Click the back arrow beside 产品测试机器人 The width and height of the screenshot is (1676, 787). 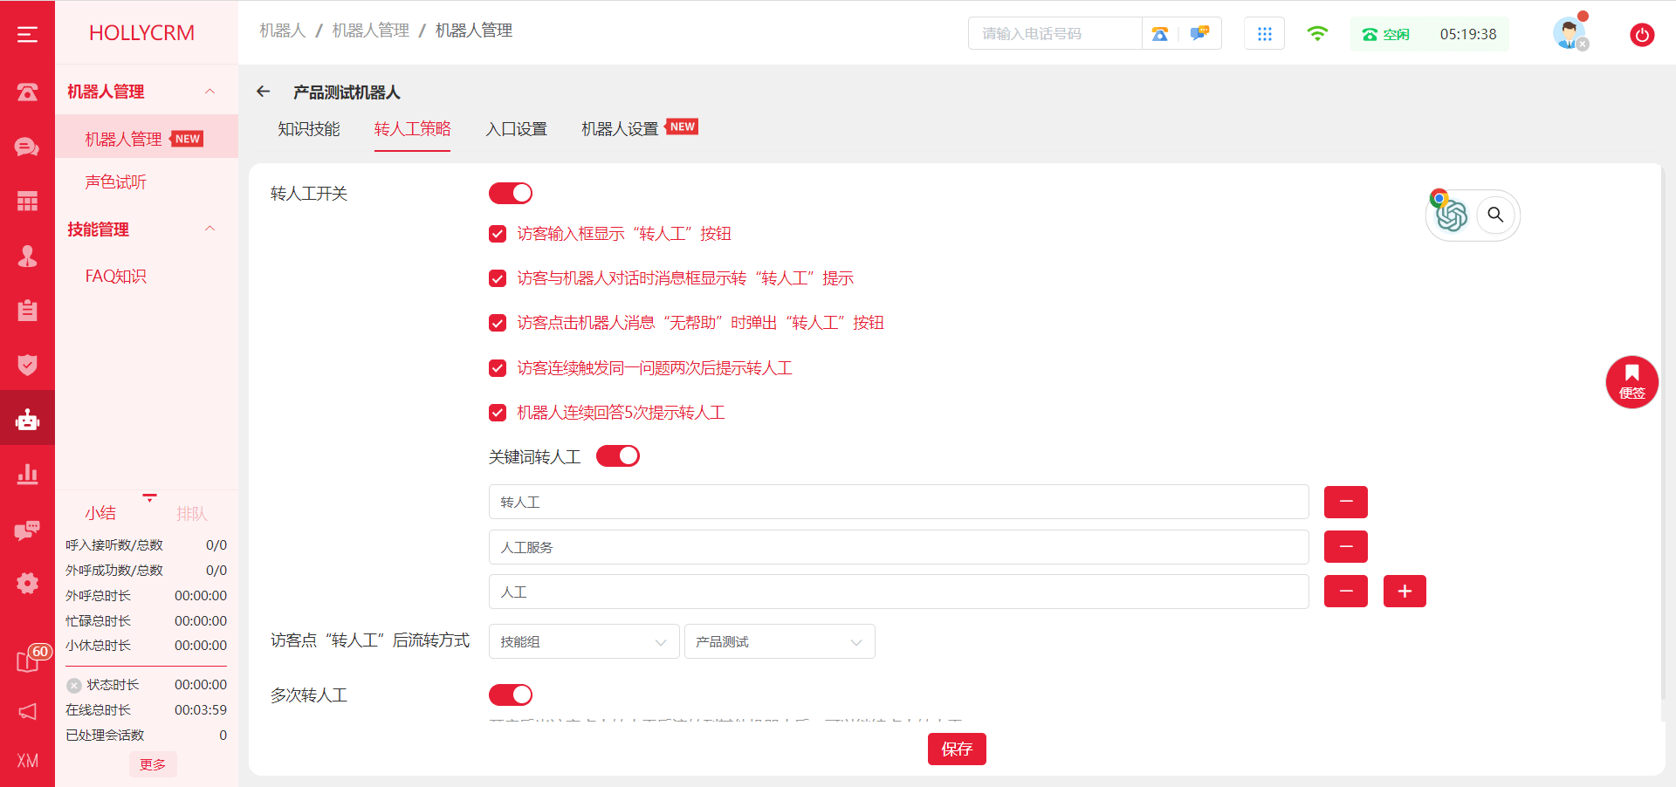[x=263, y=92]
